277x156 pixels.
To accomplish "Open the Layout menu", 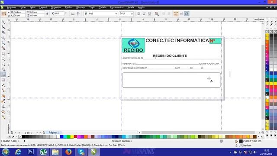I will [43, 7].
